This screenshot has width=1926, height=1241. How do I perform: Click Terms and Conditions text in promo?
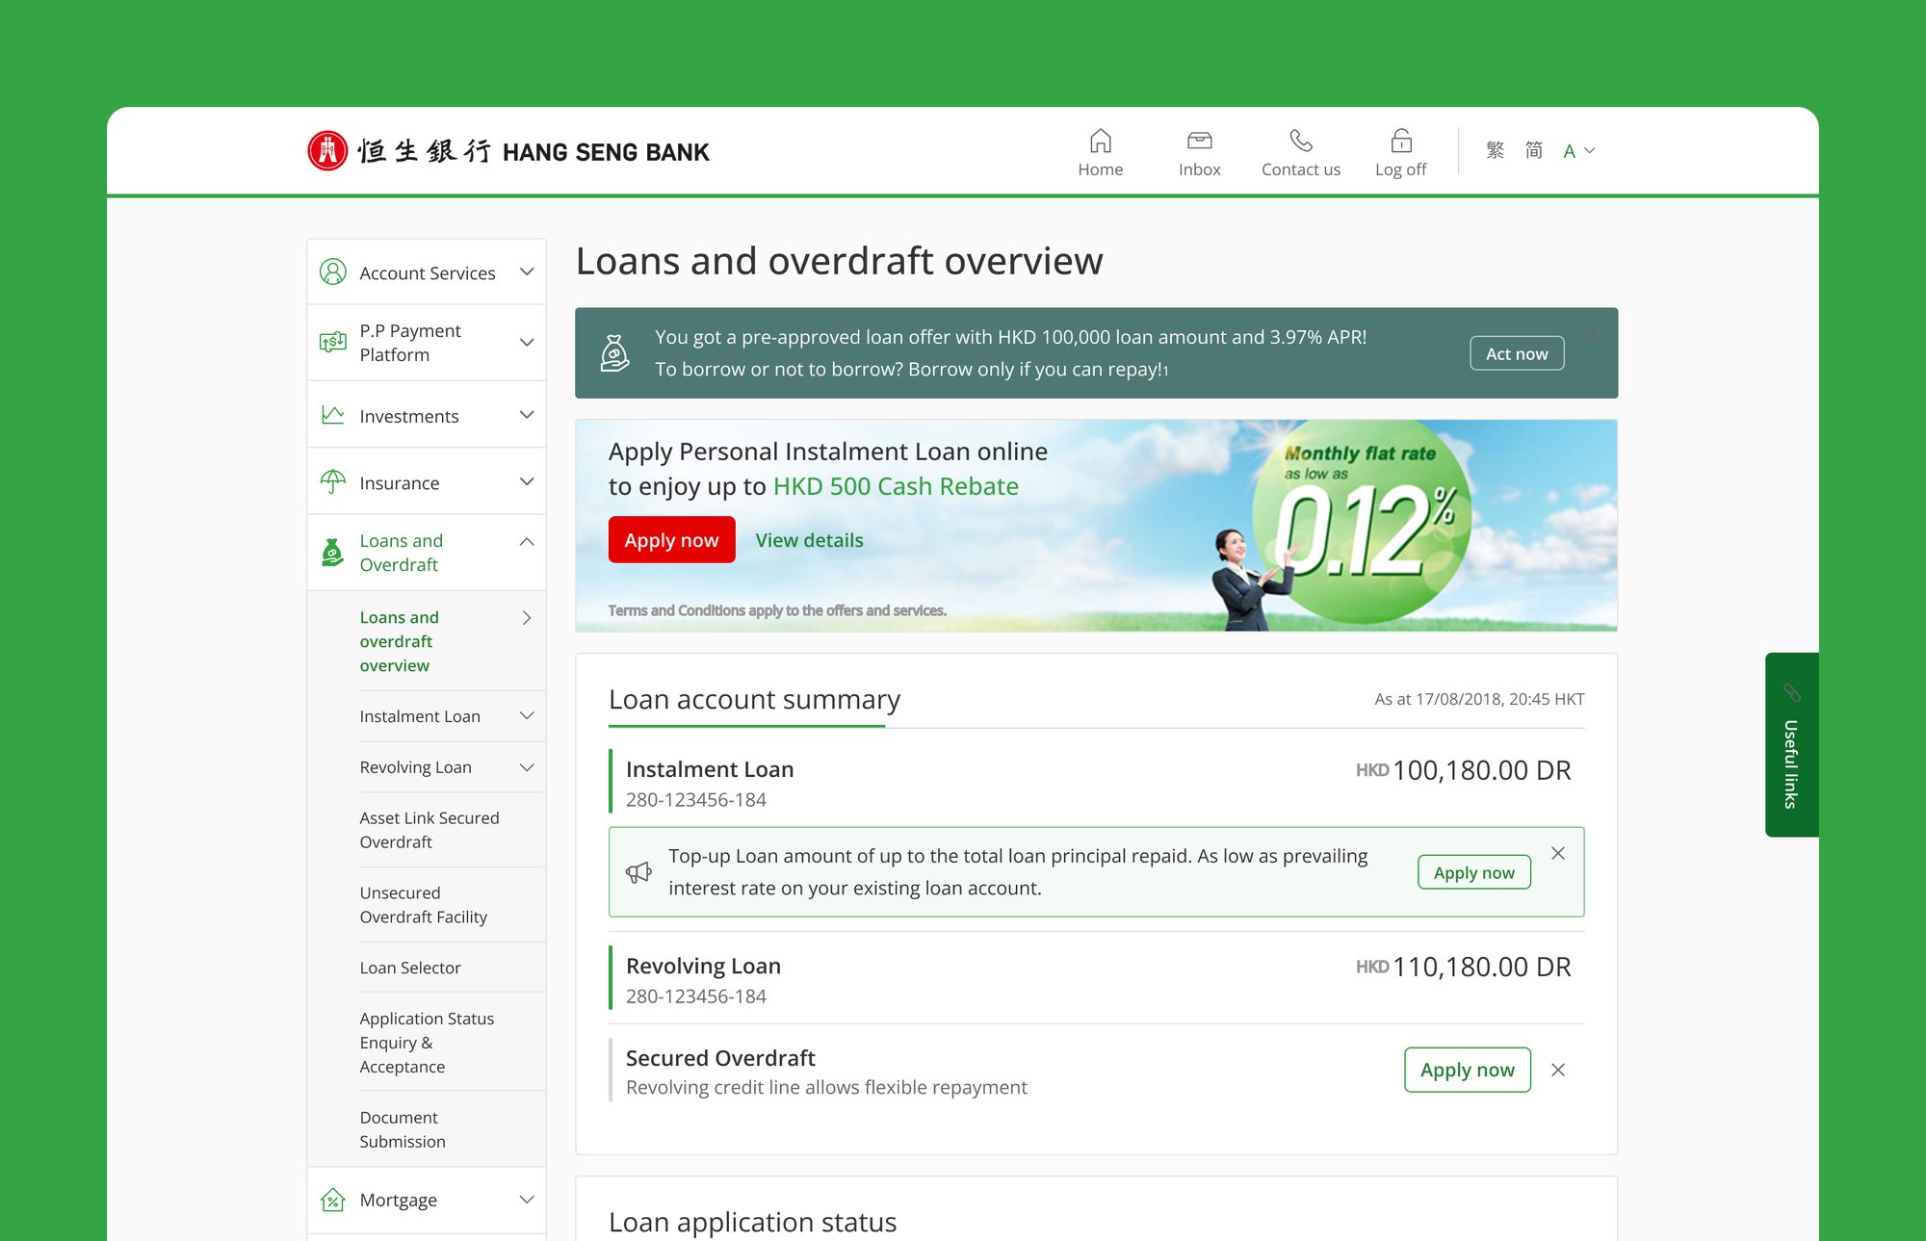coord(777,610)
